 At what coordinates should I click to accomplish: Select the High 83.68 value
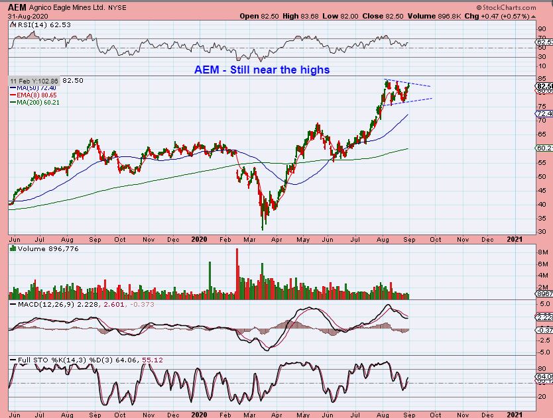(300, 16)
